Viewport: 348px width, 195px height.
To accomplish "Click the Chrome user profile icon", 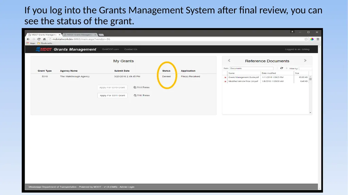I will click(x=292, y=32).
